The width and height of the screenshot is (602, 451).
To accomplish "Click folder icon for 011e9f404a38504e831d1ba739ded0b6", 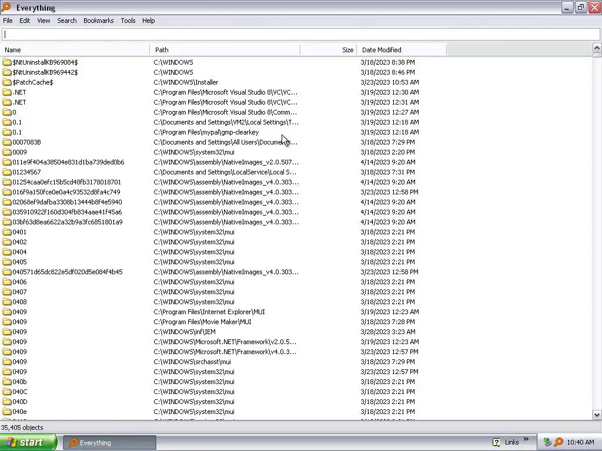I will pos(7,162).
